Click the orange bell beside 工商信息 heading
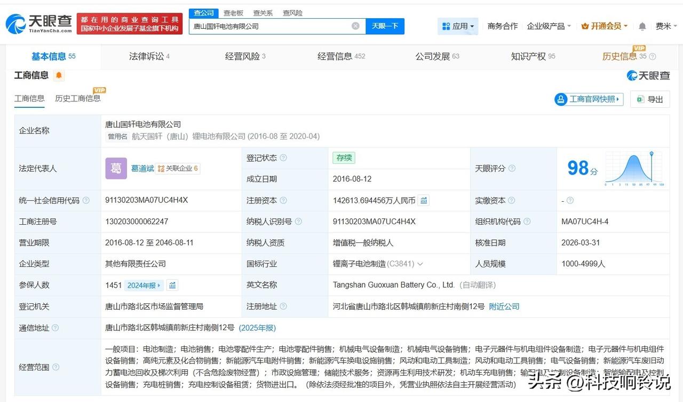Image resolution: width=683 pixels, height=402 pixels. (x=59, y=75)
